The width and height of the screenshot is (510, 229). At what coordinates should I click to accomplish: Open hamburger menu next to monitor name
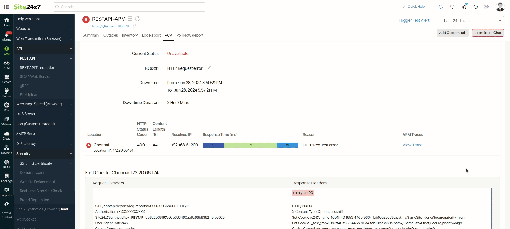(130, 19)
